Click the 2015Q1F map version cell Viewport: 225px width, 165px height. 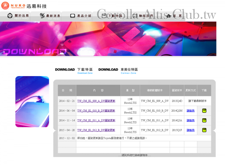pos(177,130)
